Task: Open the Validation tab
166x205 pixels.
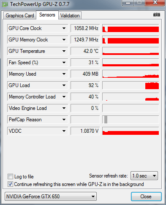Action: pyautogui.click(x=70, y=16)
